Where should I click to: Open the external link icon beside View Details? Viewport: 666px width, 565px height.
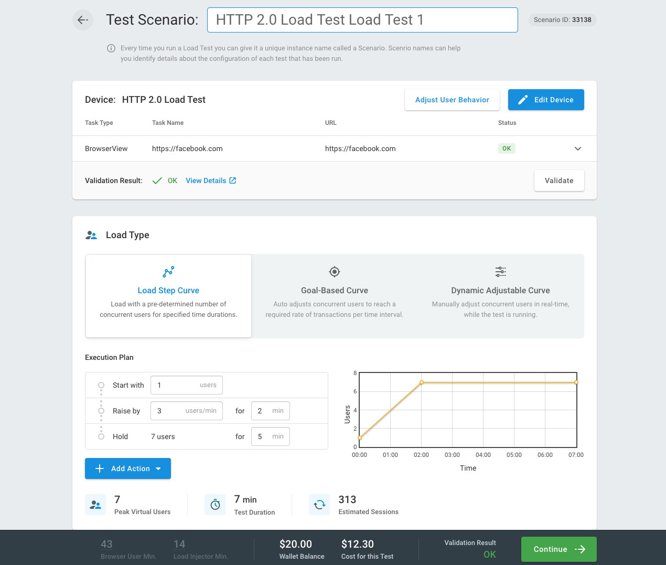tap(232, 180)
